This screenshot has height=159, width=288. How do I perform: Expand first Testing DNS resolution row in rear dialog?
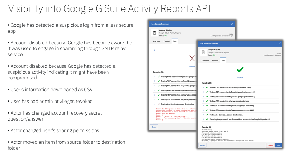[155, 77]
